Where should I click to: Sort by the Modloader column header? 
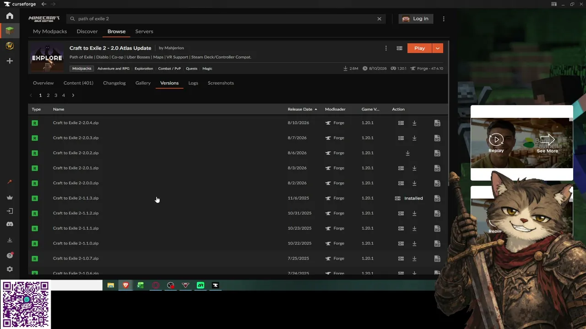tap(335, 109)
